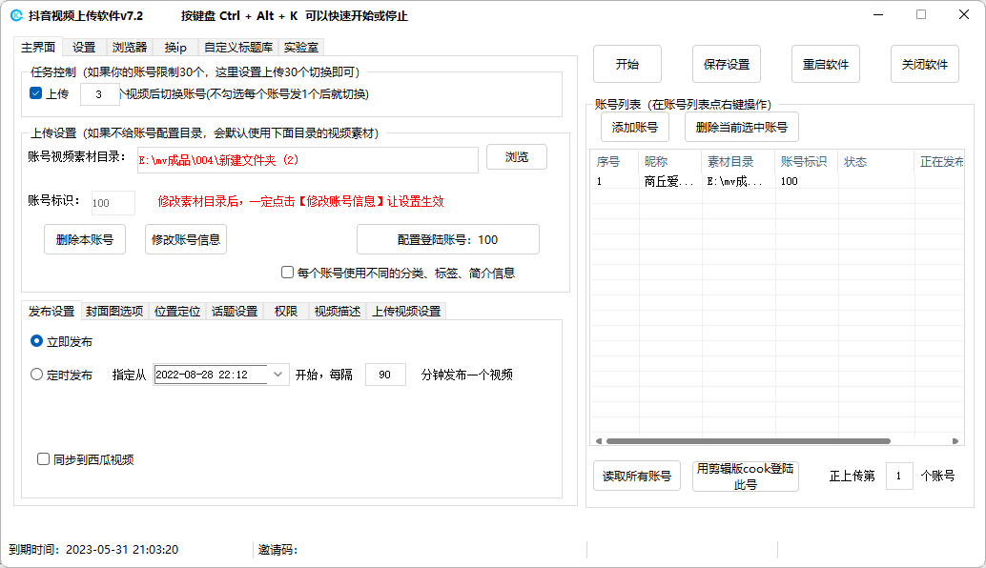Click the 到期时间 status bar text
The image size is (986, 568).
93,549
